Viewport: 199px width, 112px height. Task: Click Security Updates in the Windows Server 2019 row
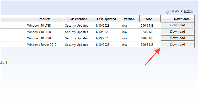76,45
